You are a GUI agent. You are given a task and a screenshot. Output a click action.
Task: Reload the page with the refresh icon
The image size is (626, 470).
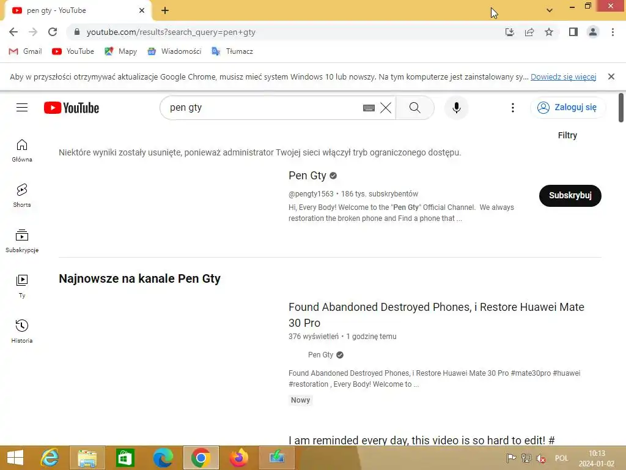click(53, 32)
